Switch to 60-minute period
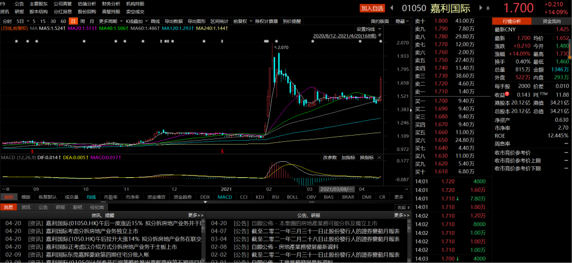The width and height of the screenshot is (572, 263). [63, 21]
